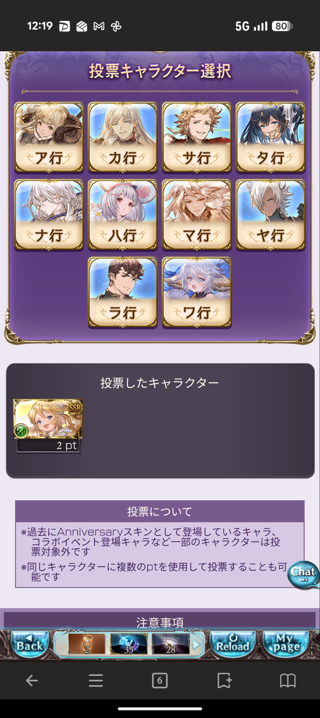Tap the voted SSR character thumbnail
Screen dimensions: 320x718
(48, 419)
